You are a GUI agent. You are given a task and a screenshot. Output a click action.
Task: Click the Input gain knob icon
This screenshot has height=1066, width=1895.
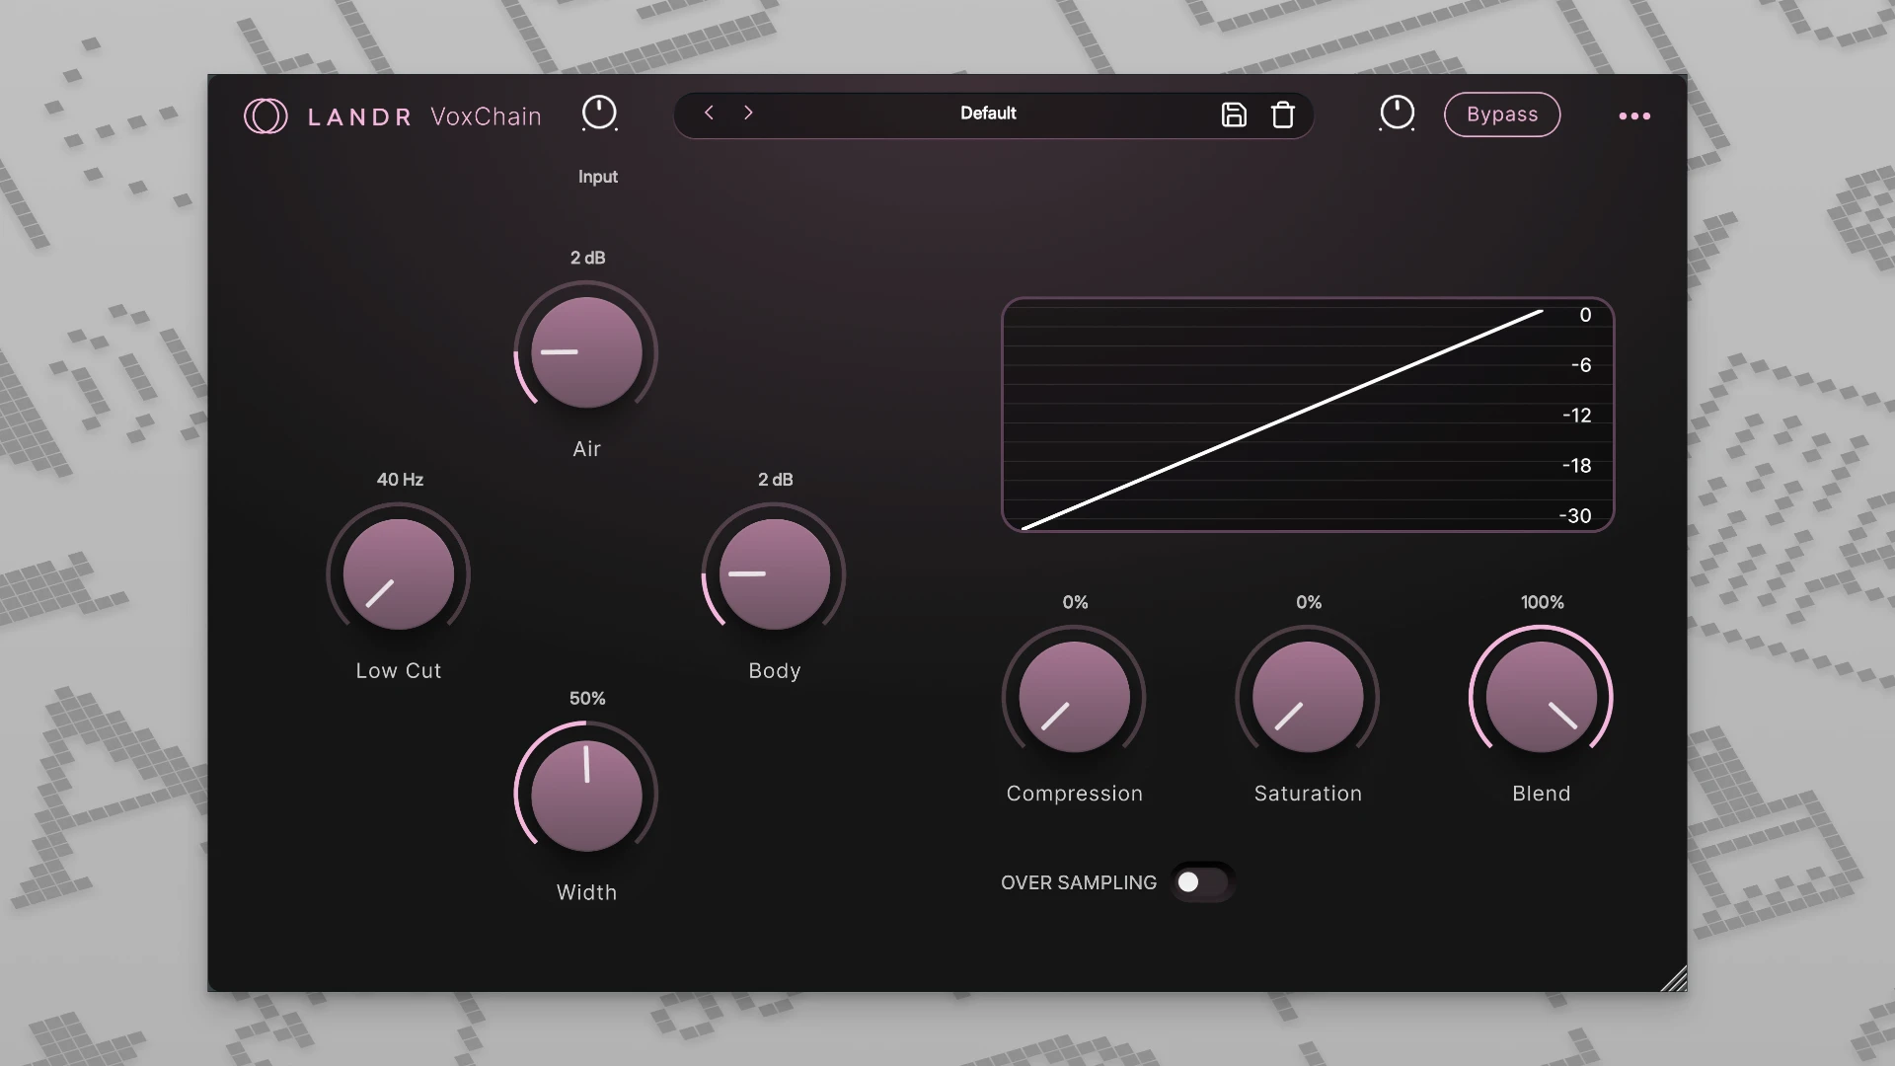pyautogui.click(x=599, y=114)
